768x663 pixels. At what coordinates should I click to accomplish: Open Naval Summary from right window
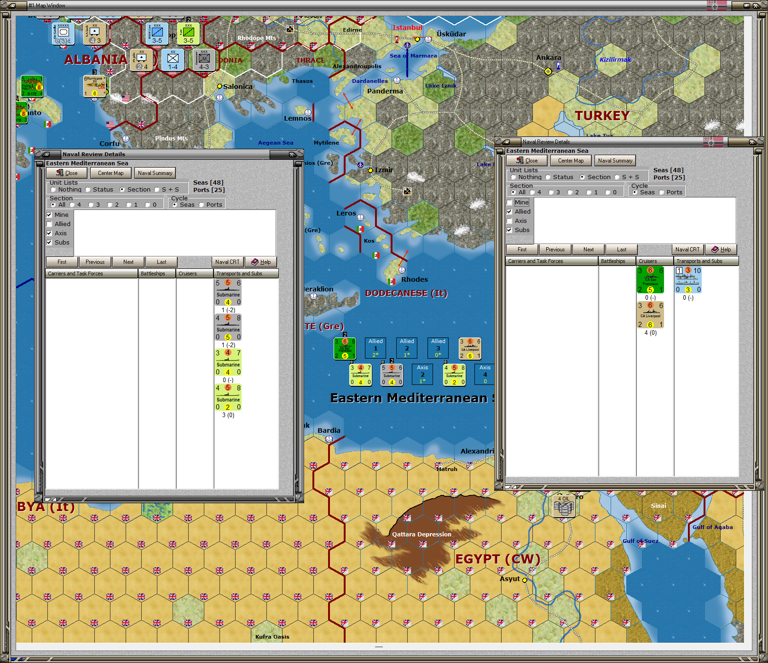615,161
